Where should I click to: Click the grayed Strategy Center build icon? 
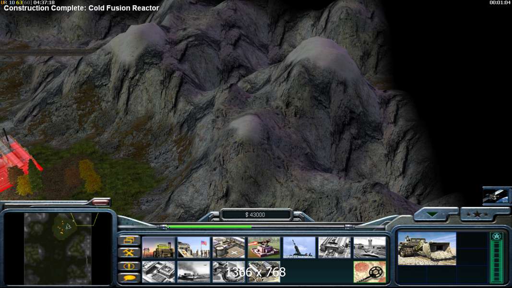[x=158, y=271]
